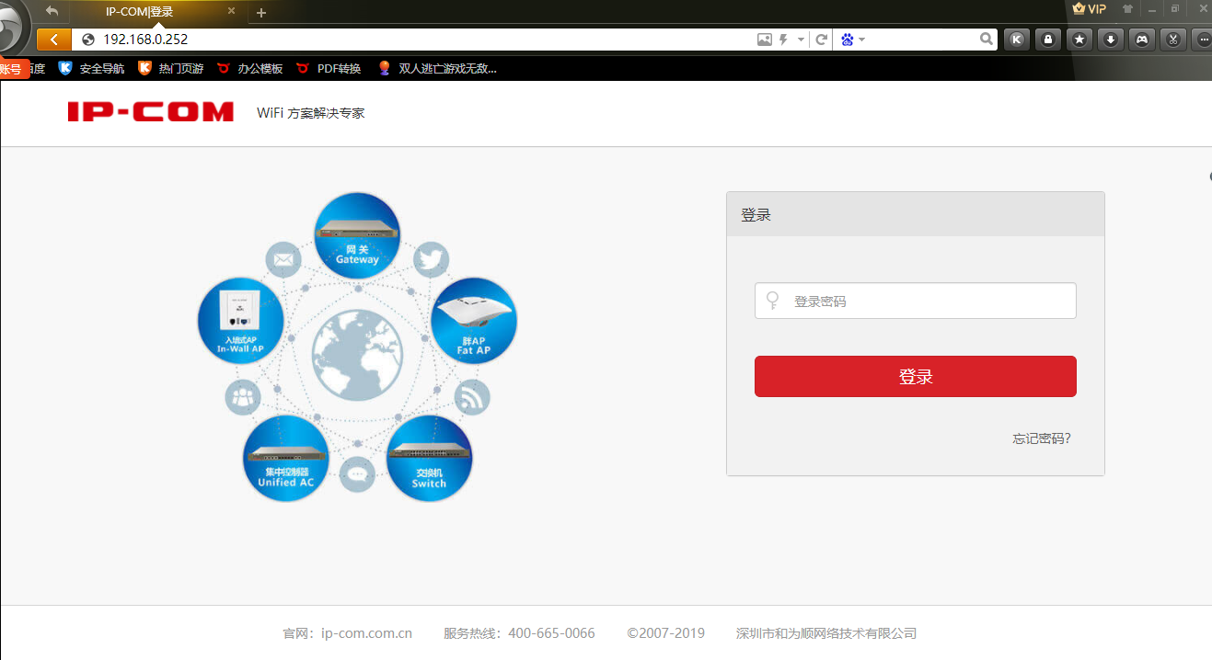Click the Switch 交换机 device circle
Viewport: 1212px width, 660px height.
click(x=429, y=458)
